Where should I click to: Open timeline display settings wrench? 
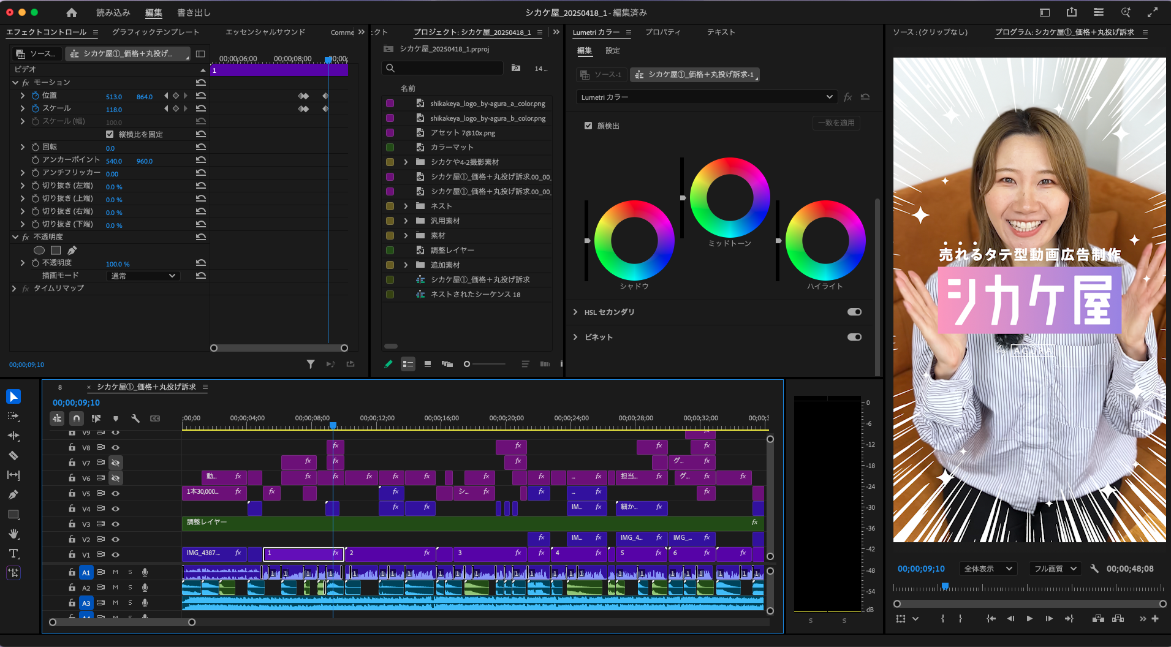(x=135, y=418)
